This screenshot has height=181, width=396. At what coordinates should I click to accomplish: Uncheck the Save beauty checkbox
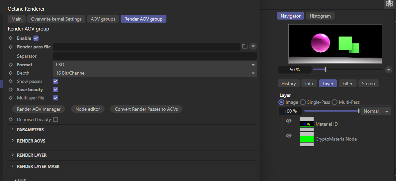[56, 90]
